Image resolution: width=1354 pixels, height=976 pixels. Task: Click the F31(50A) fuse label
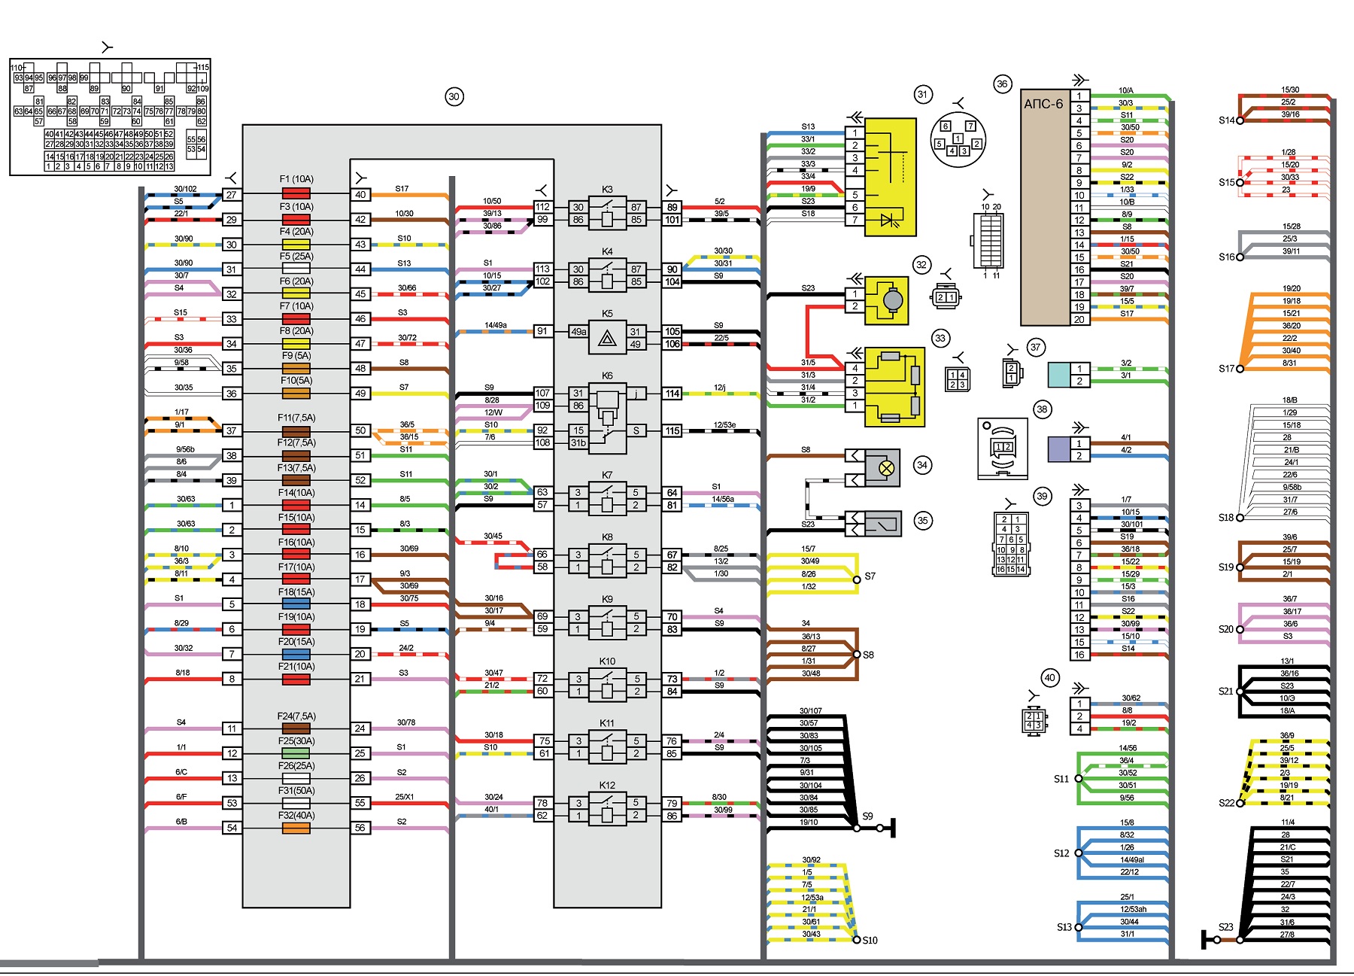pos(296,790)
